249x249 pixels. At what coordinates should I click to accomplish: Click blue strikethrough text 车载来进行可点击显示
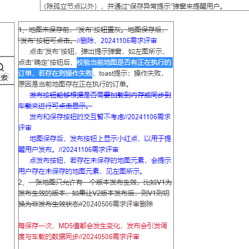(x=56, y=106)
